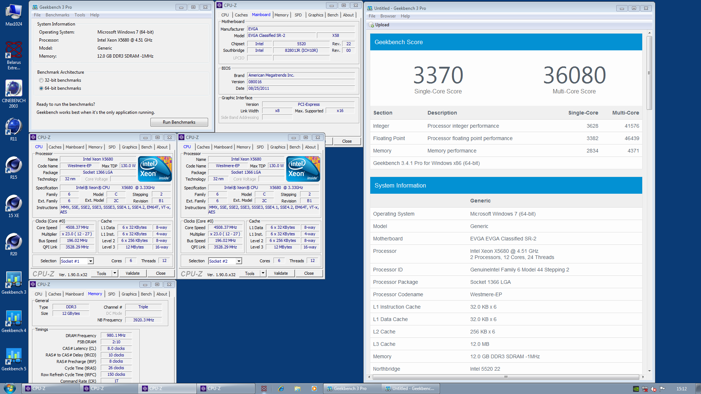Open File menu in Geekbench 3 Pro
Viewport: 701px width, 394px height.
point(37,15)
